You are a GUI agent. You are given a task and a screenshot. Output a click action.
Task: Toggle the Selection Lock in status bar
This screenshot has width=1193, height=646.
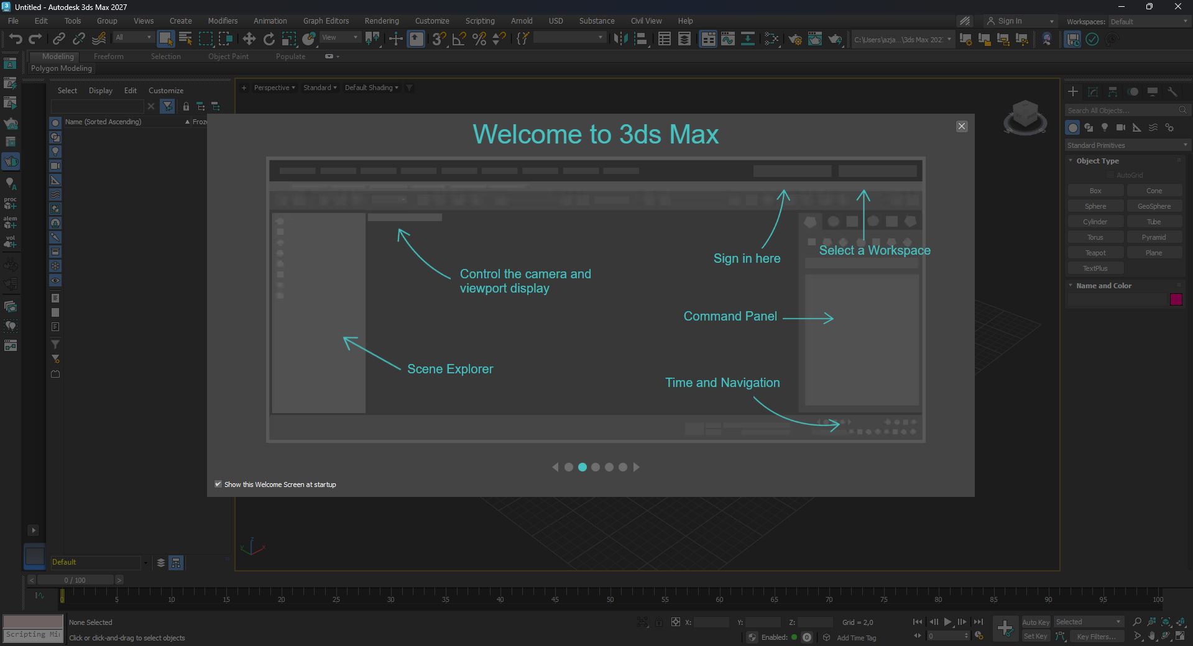click(x=659, y=622)
